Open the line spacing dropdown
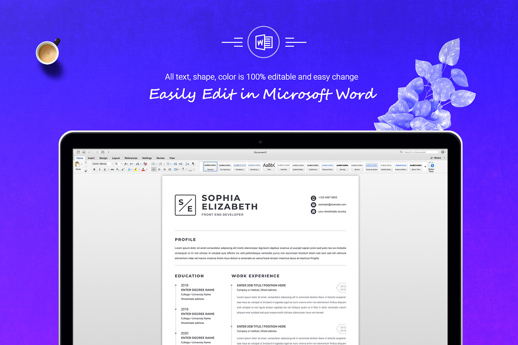This screenshot has width=518, height=345. [x=177, y=169]
